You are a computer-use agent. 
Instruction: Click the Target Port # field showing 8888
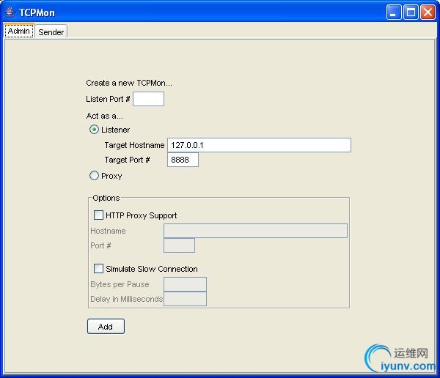pyautogui.click(x=183, y=160)
